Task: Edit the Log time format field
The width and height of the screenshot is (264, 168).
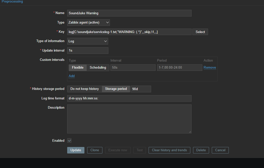Action: pyautogui.click(x=129, y=98)
